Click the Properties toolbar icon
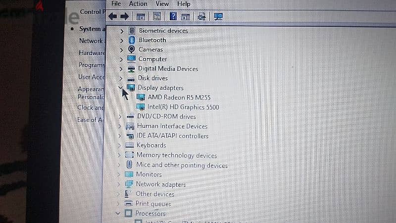396x223 pixels. (157, 16)
